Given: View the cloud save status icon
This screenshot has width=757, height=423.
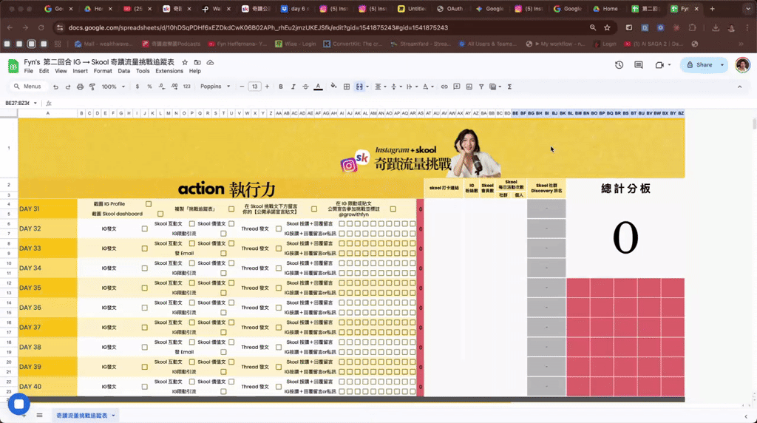Looking at the screenshot, I should coord(210,62).
